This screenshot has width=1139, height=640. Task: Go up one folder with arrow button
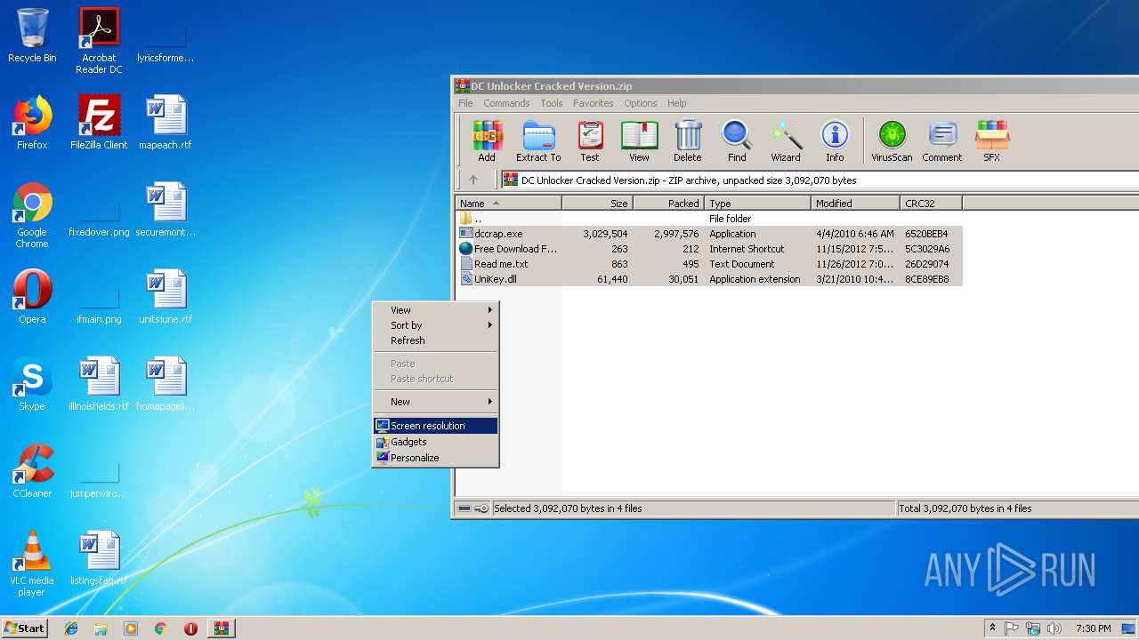[473, 180]
